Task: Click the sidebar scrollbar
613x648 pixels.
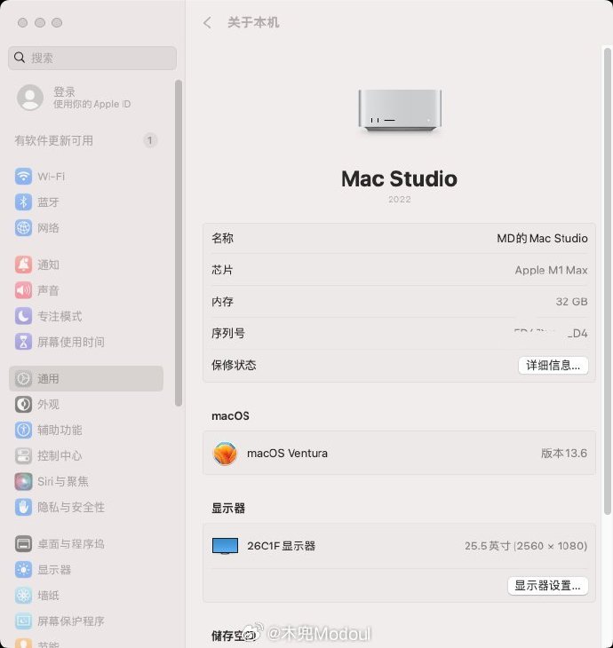Action: pos(179,243)
